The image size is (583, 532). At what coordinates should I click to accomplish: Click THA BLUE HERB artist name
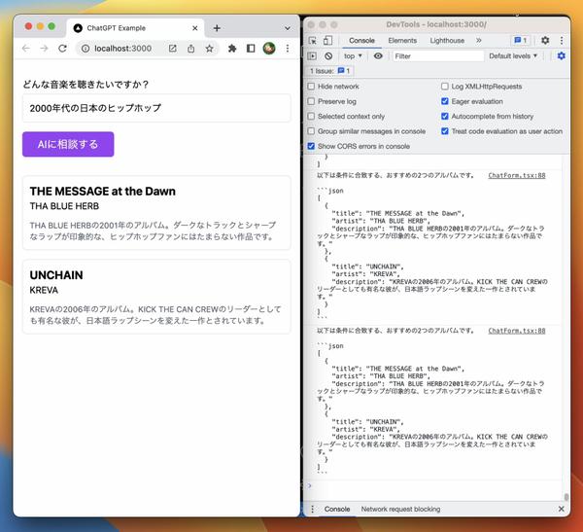point(64,206)
